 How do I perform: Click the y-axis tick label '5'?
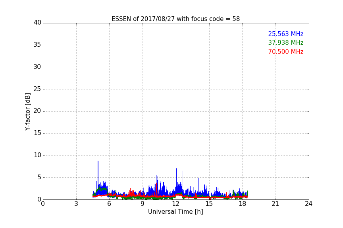(39, 177)
